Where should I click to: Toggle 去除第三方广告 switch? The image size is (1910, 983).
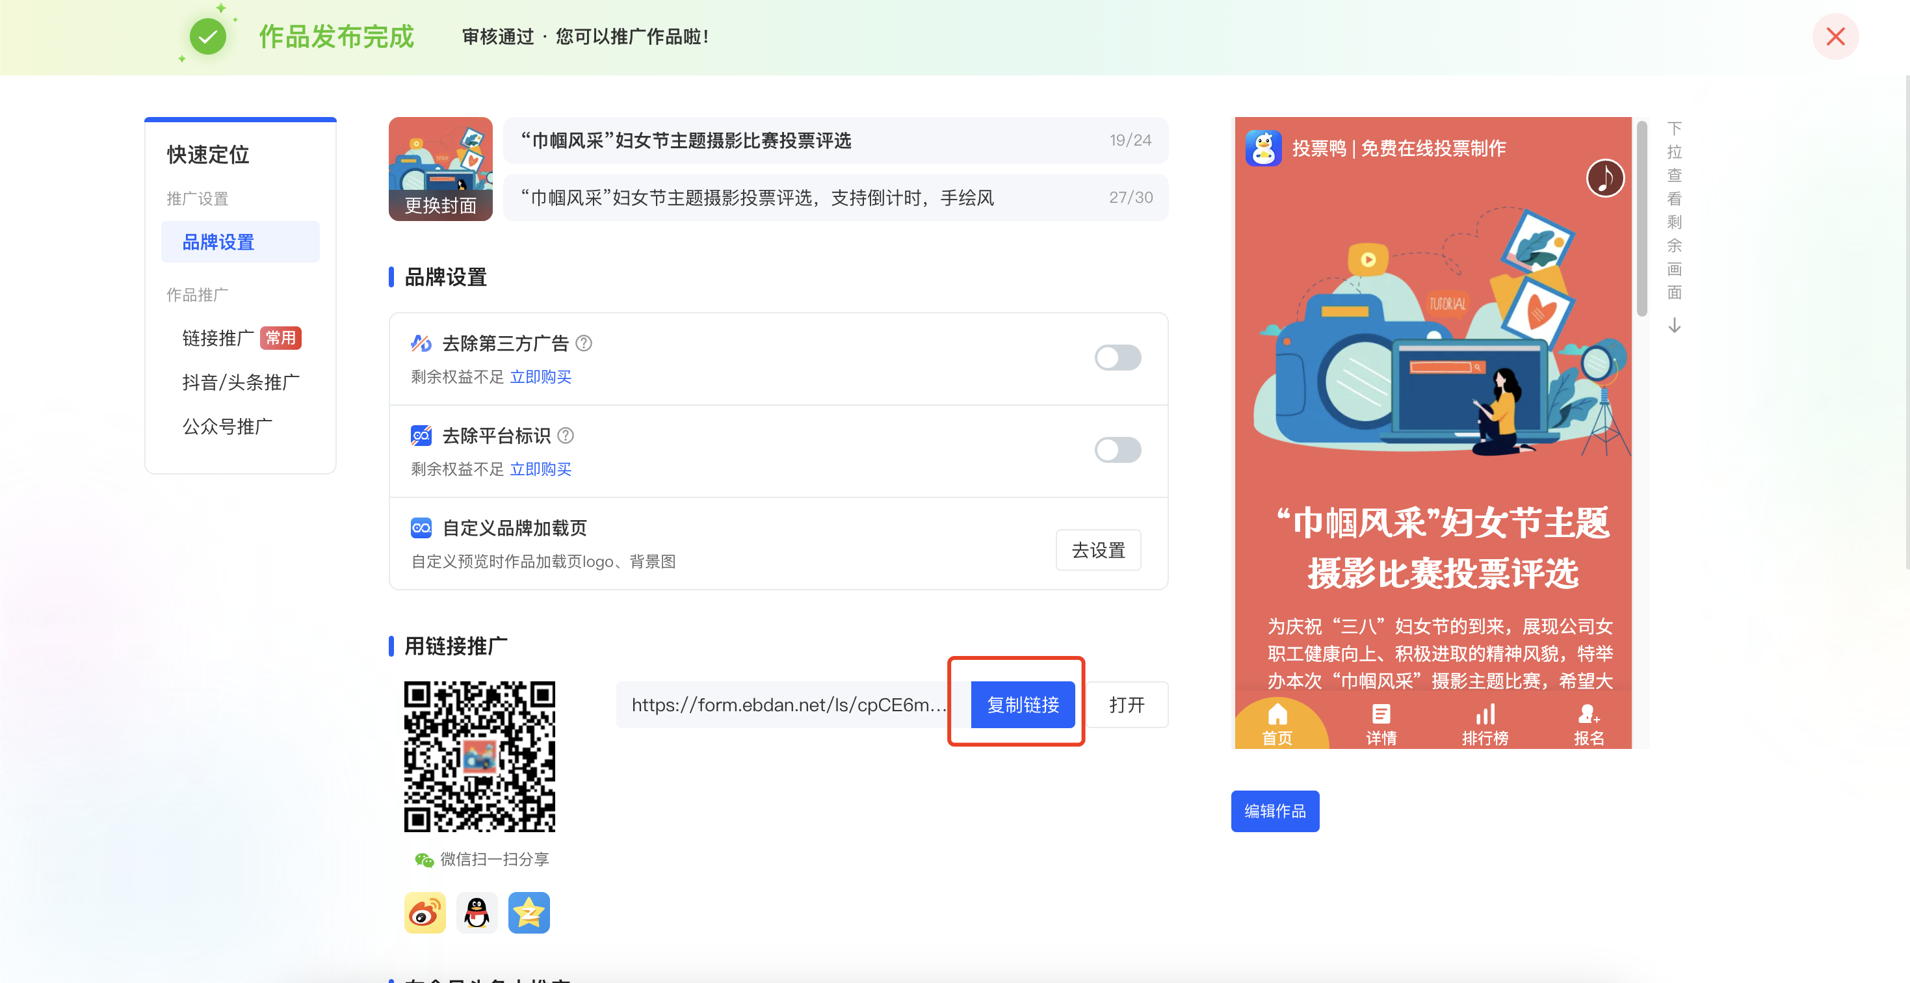[x=1118, y=358]
